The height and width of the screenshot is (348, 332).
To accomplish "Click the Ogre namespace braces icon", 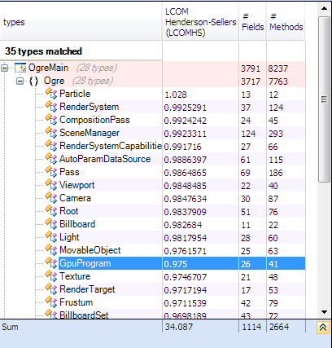I will (x=33, y=81).
